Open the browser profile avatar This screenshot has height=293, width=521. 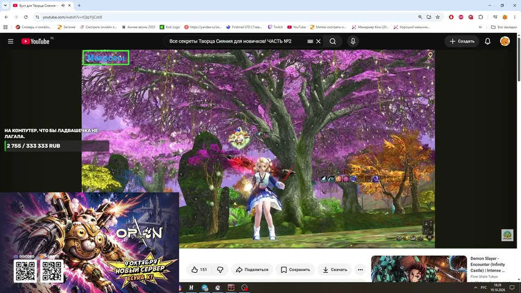pos(505,17)
